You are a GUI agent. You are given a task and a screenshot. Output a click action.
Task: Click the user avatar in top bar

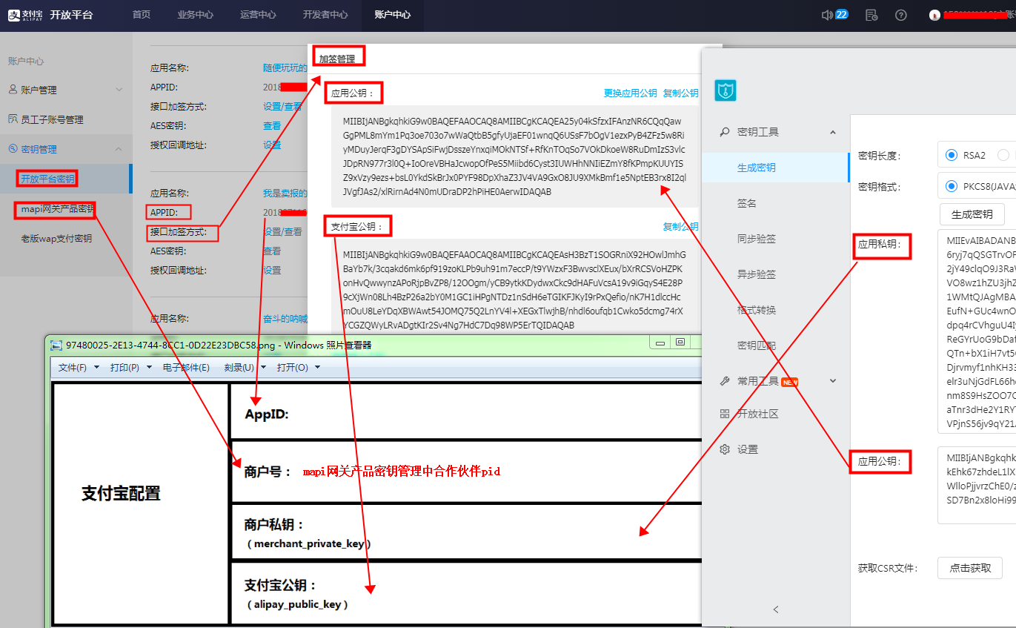935,15
